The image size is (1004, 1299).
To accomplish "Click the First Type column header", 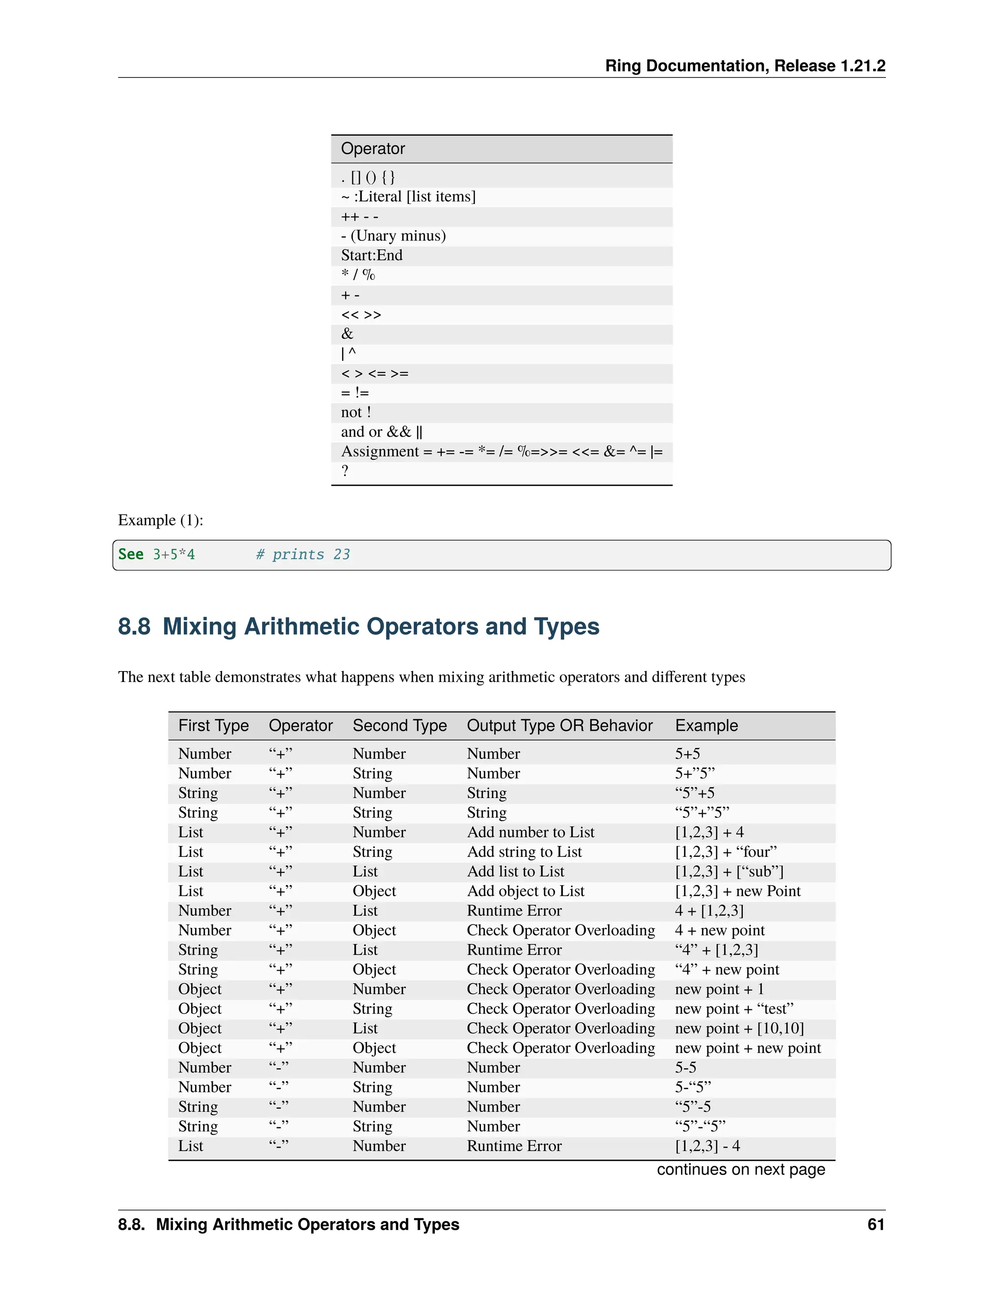I will [x=214, y=725].
